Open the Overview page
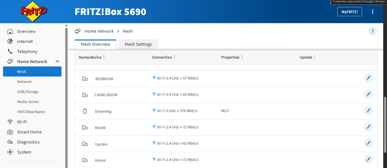Viewport: 387px width, 168px height. click(x=26, y=31)
